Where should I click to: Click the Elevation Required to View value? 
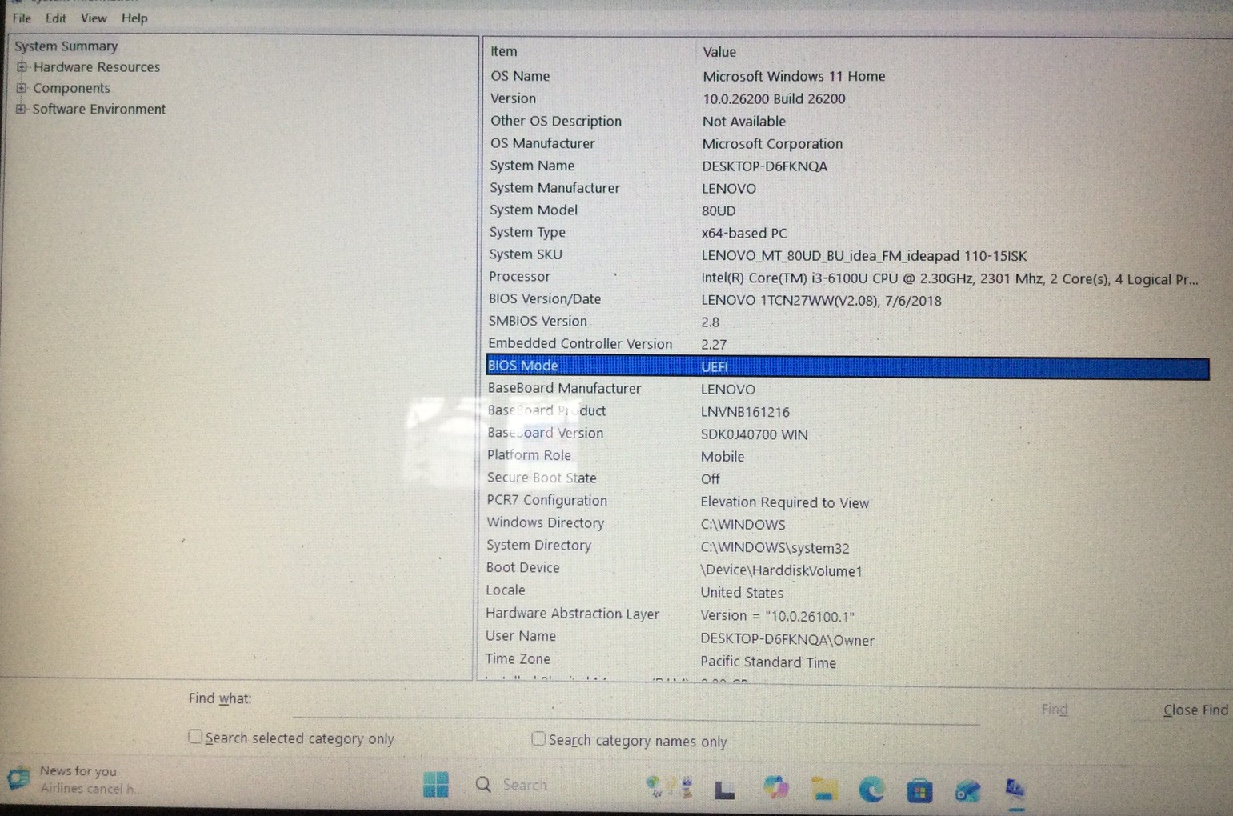point(784,502)
